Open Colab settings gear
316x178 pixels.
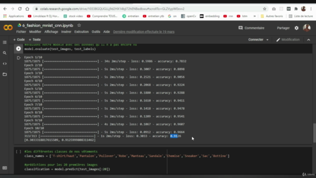click(296, 28)
